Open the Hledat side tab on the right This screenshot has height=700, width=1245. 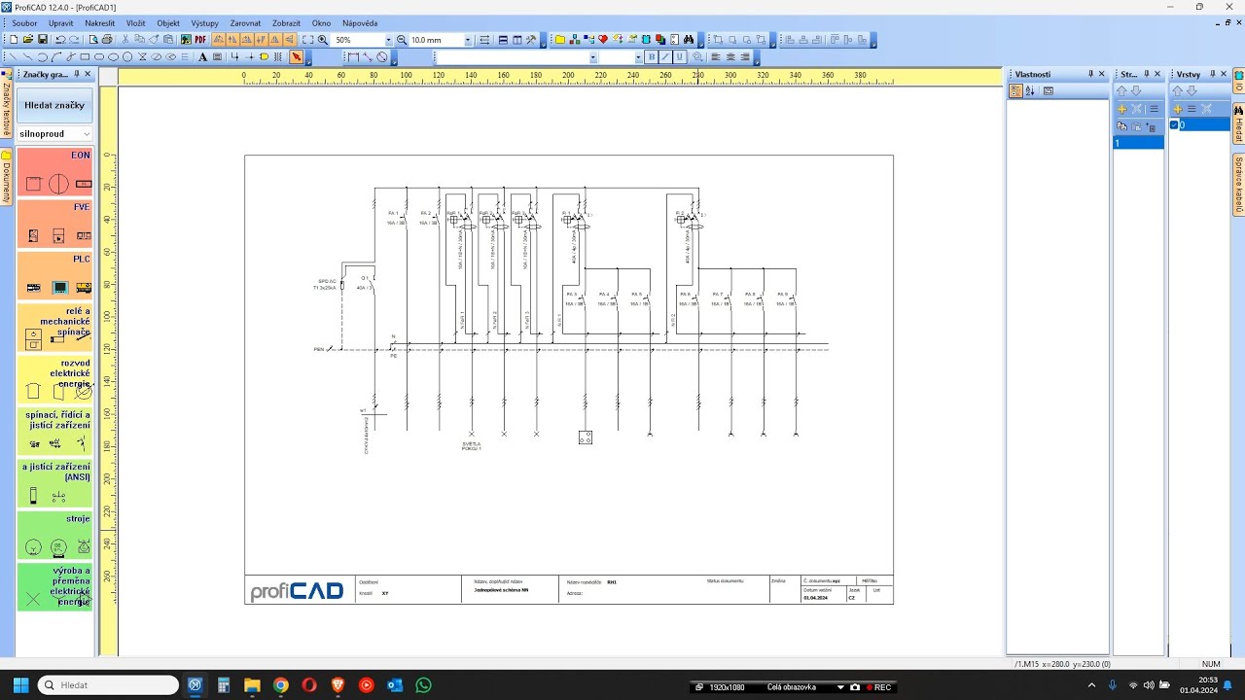1239,122
